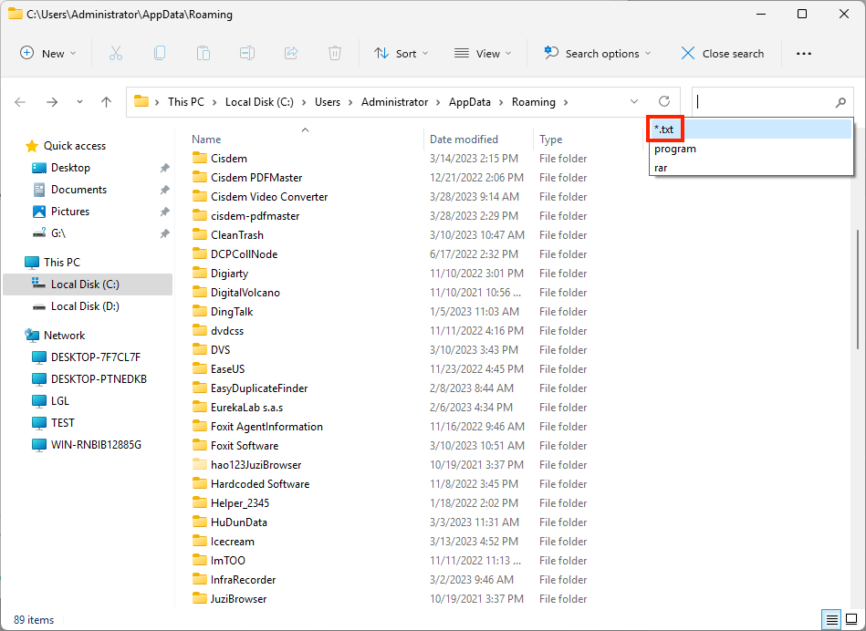The image size is (866, 631).
Task: Select the Rename icon in the toolbar
Action: 246,53
